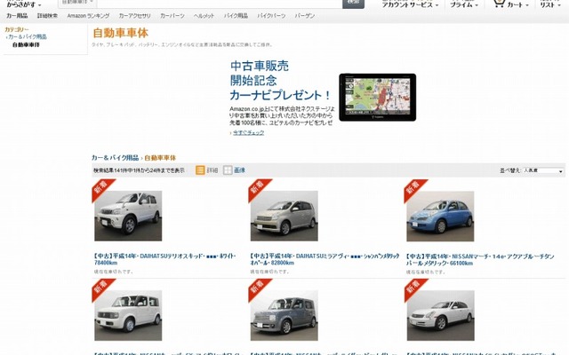Image resolution: width=569 pixels, height=355 pixels.
Task: Open NISSANマーチ アクアブルー listing title
Action: [480, 259]
